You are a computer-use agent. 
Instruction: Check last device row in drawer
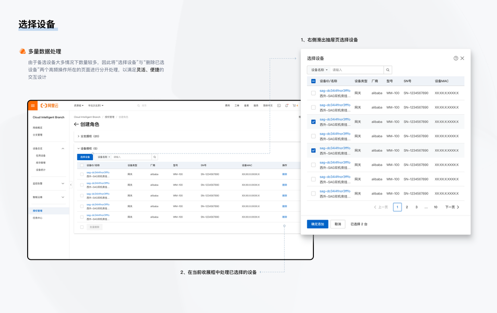pyautogui.click(x=313, y=194)
